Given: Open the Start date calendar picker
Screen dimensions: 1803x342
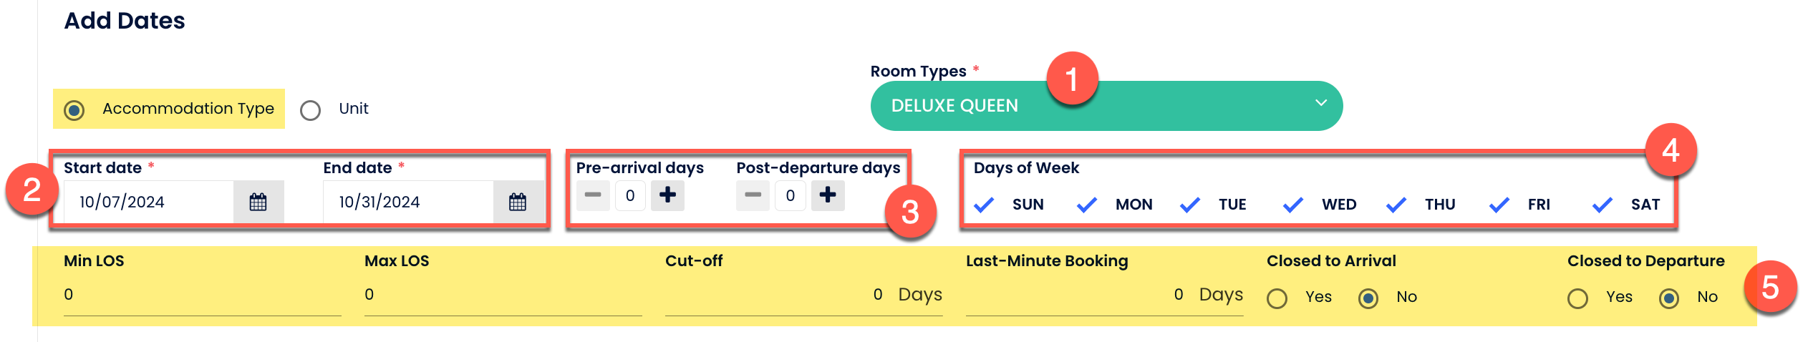Looking at the screenshot, I should (x=258, y=202).
